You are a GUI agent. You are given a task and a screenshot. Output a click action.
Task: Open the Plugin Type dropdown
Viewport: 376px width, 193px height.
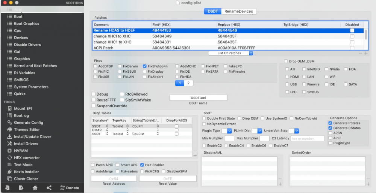tap(227, 131)
